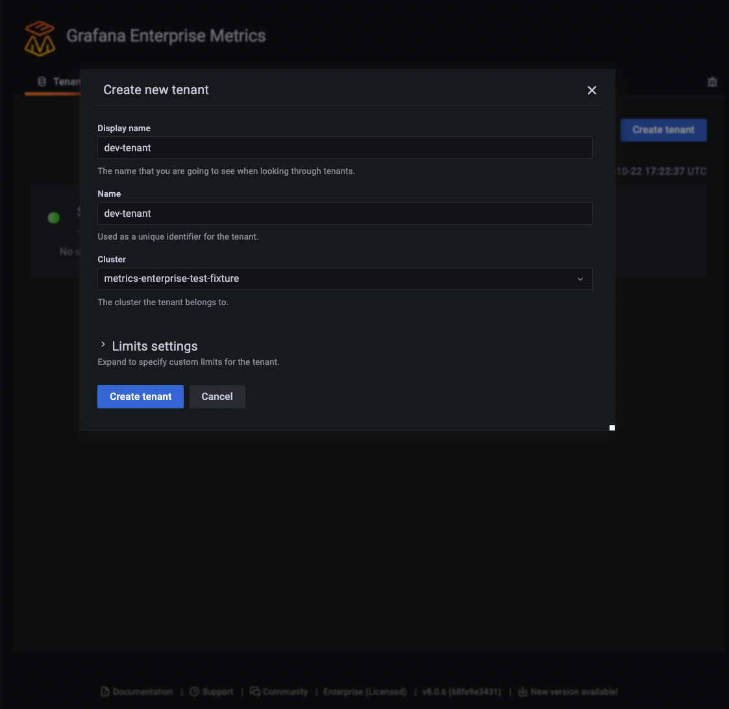Image resolution: width=729 pixels, height=709 pixels.
Task: Focus the Display name input field
Action: point(345,147)
